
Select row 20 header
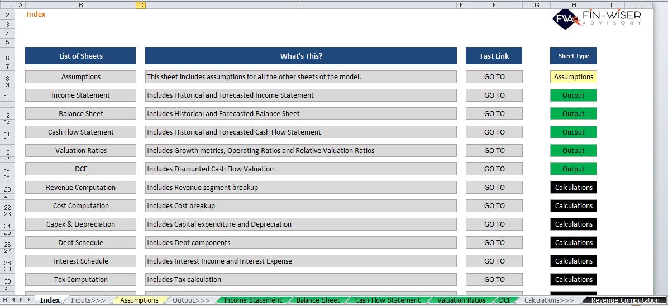tap(7, 190)
